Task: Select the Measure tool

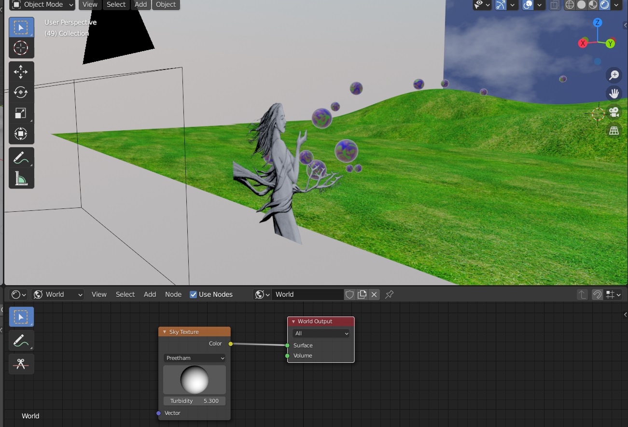Action: pos(21,179)
